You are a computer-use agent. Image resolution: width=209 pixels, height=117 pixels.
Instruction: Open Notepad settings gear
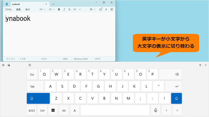click(112, 10)
